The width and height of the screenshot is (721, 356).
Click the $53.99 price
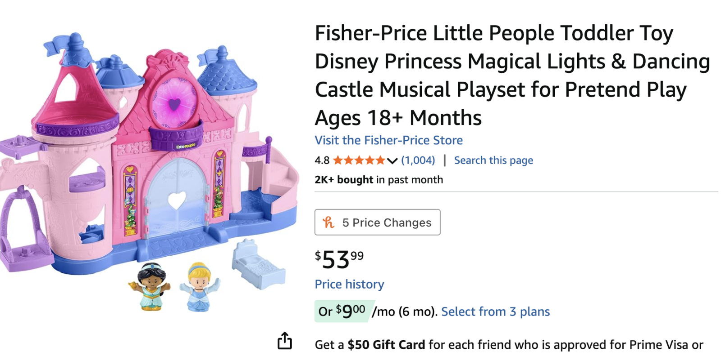tap(339, 259)
